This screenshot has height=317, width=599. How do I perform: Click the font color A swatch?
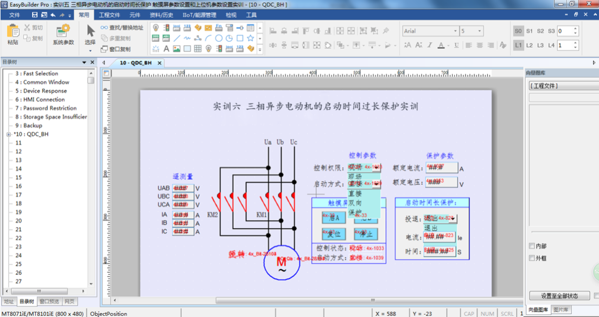coord(441,45)
